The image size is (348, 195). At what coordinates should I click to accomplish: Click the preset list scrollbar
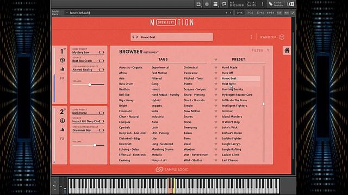tap(264, 114)
